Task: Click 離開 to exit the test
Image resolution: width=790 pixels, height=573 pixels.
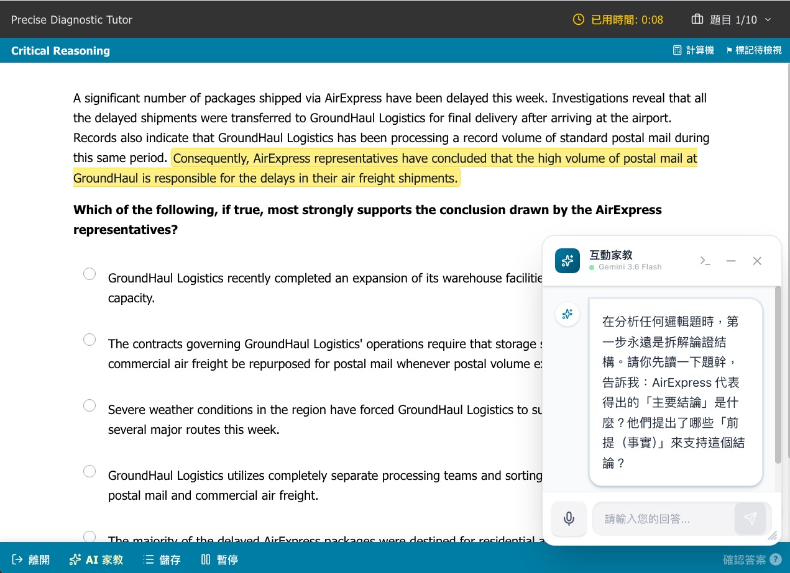Action: 30,559
